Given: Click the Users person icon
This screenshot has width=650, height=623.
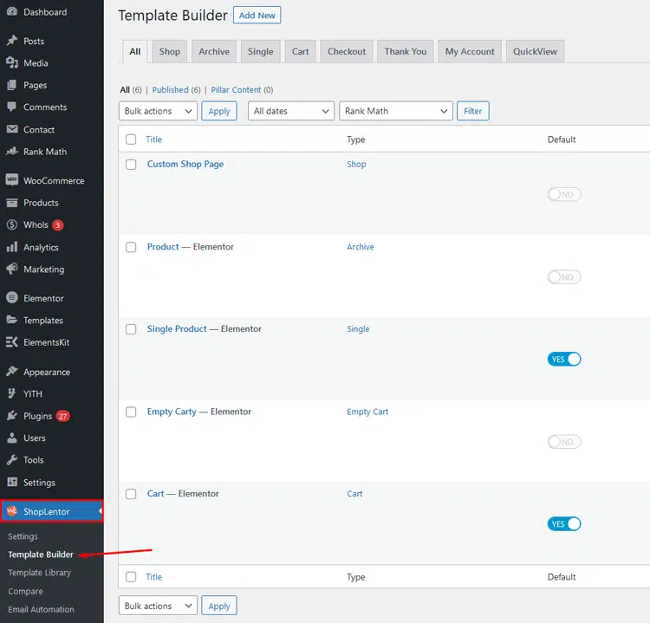Looking at the screenshot, I should (x=12, y=438).
